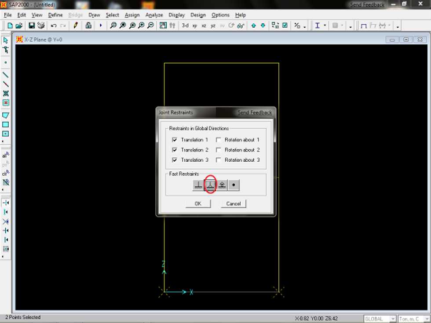431x323 pixels.
Task: Toggle the lock/unlock model padlock icon
Action: 88,25
